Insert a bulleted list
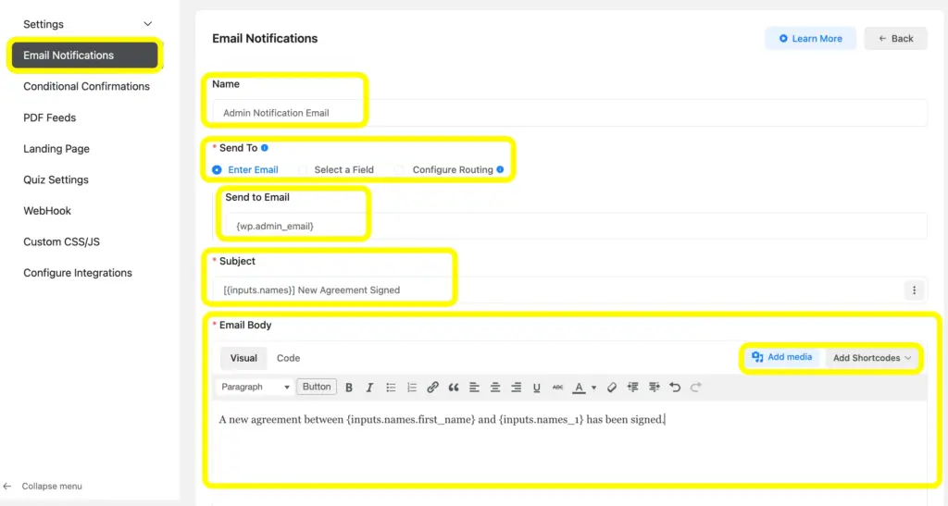 pos(392,387)
